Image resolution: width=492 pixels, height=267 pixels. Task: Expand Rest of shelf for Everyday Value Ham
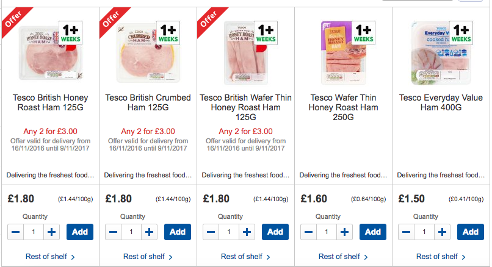441,257
